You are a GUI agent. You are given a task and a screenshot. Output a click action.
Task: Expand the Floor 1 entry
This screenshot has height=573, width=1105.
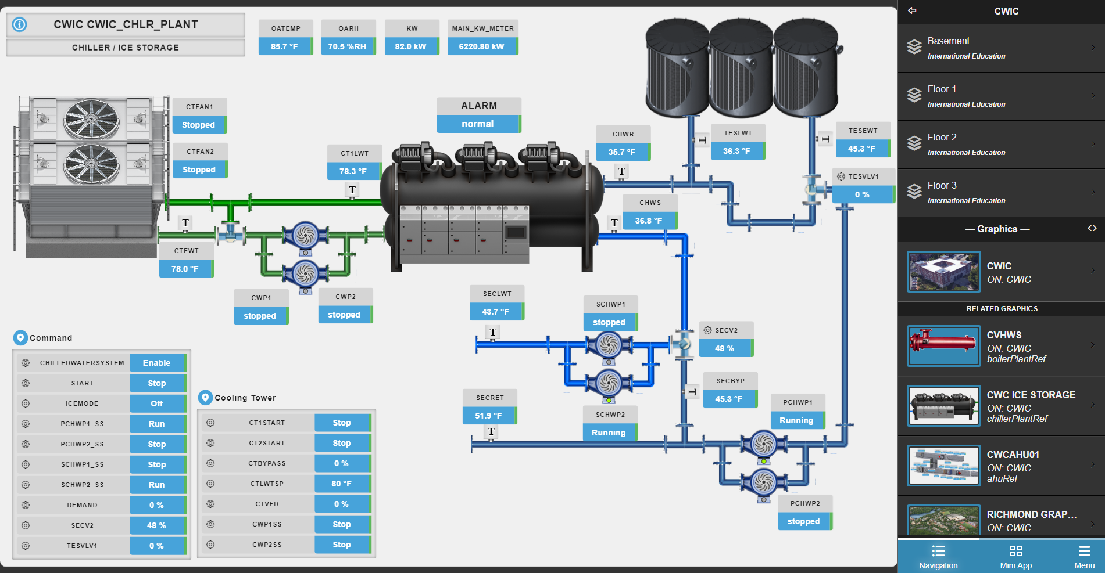click(x=1001, y=96)
